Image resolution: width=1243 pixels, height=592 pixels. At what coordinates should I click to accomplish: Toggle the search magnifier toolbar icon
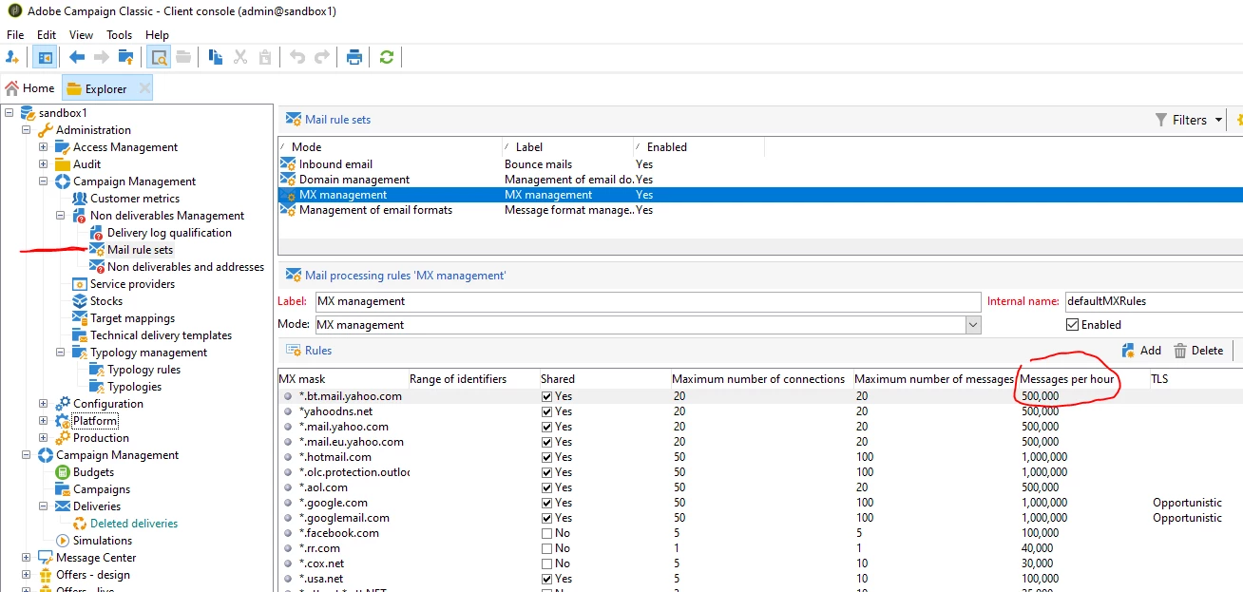coord(159,57)
